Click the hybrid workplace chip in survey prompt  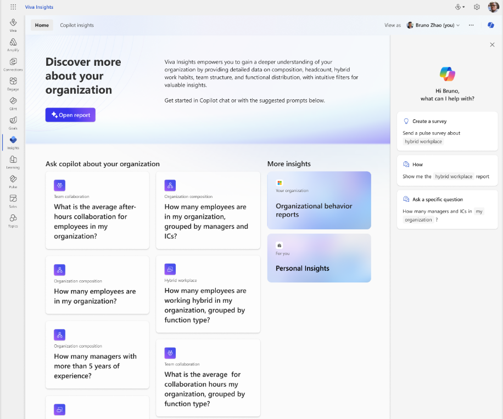(x=423, y=141)
